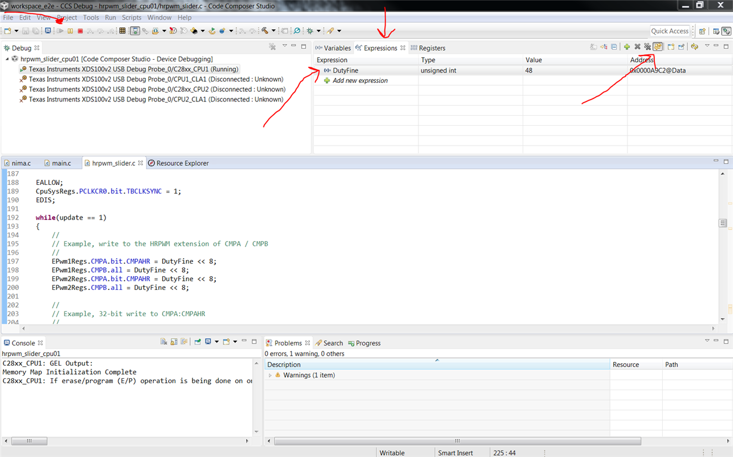Click the hammer Build icon in toolbar

coord(265,30)
